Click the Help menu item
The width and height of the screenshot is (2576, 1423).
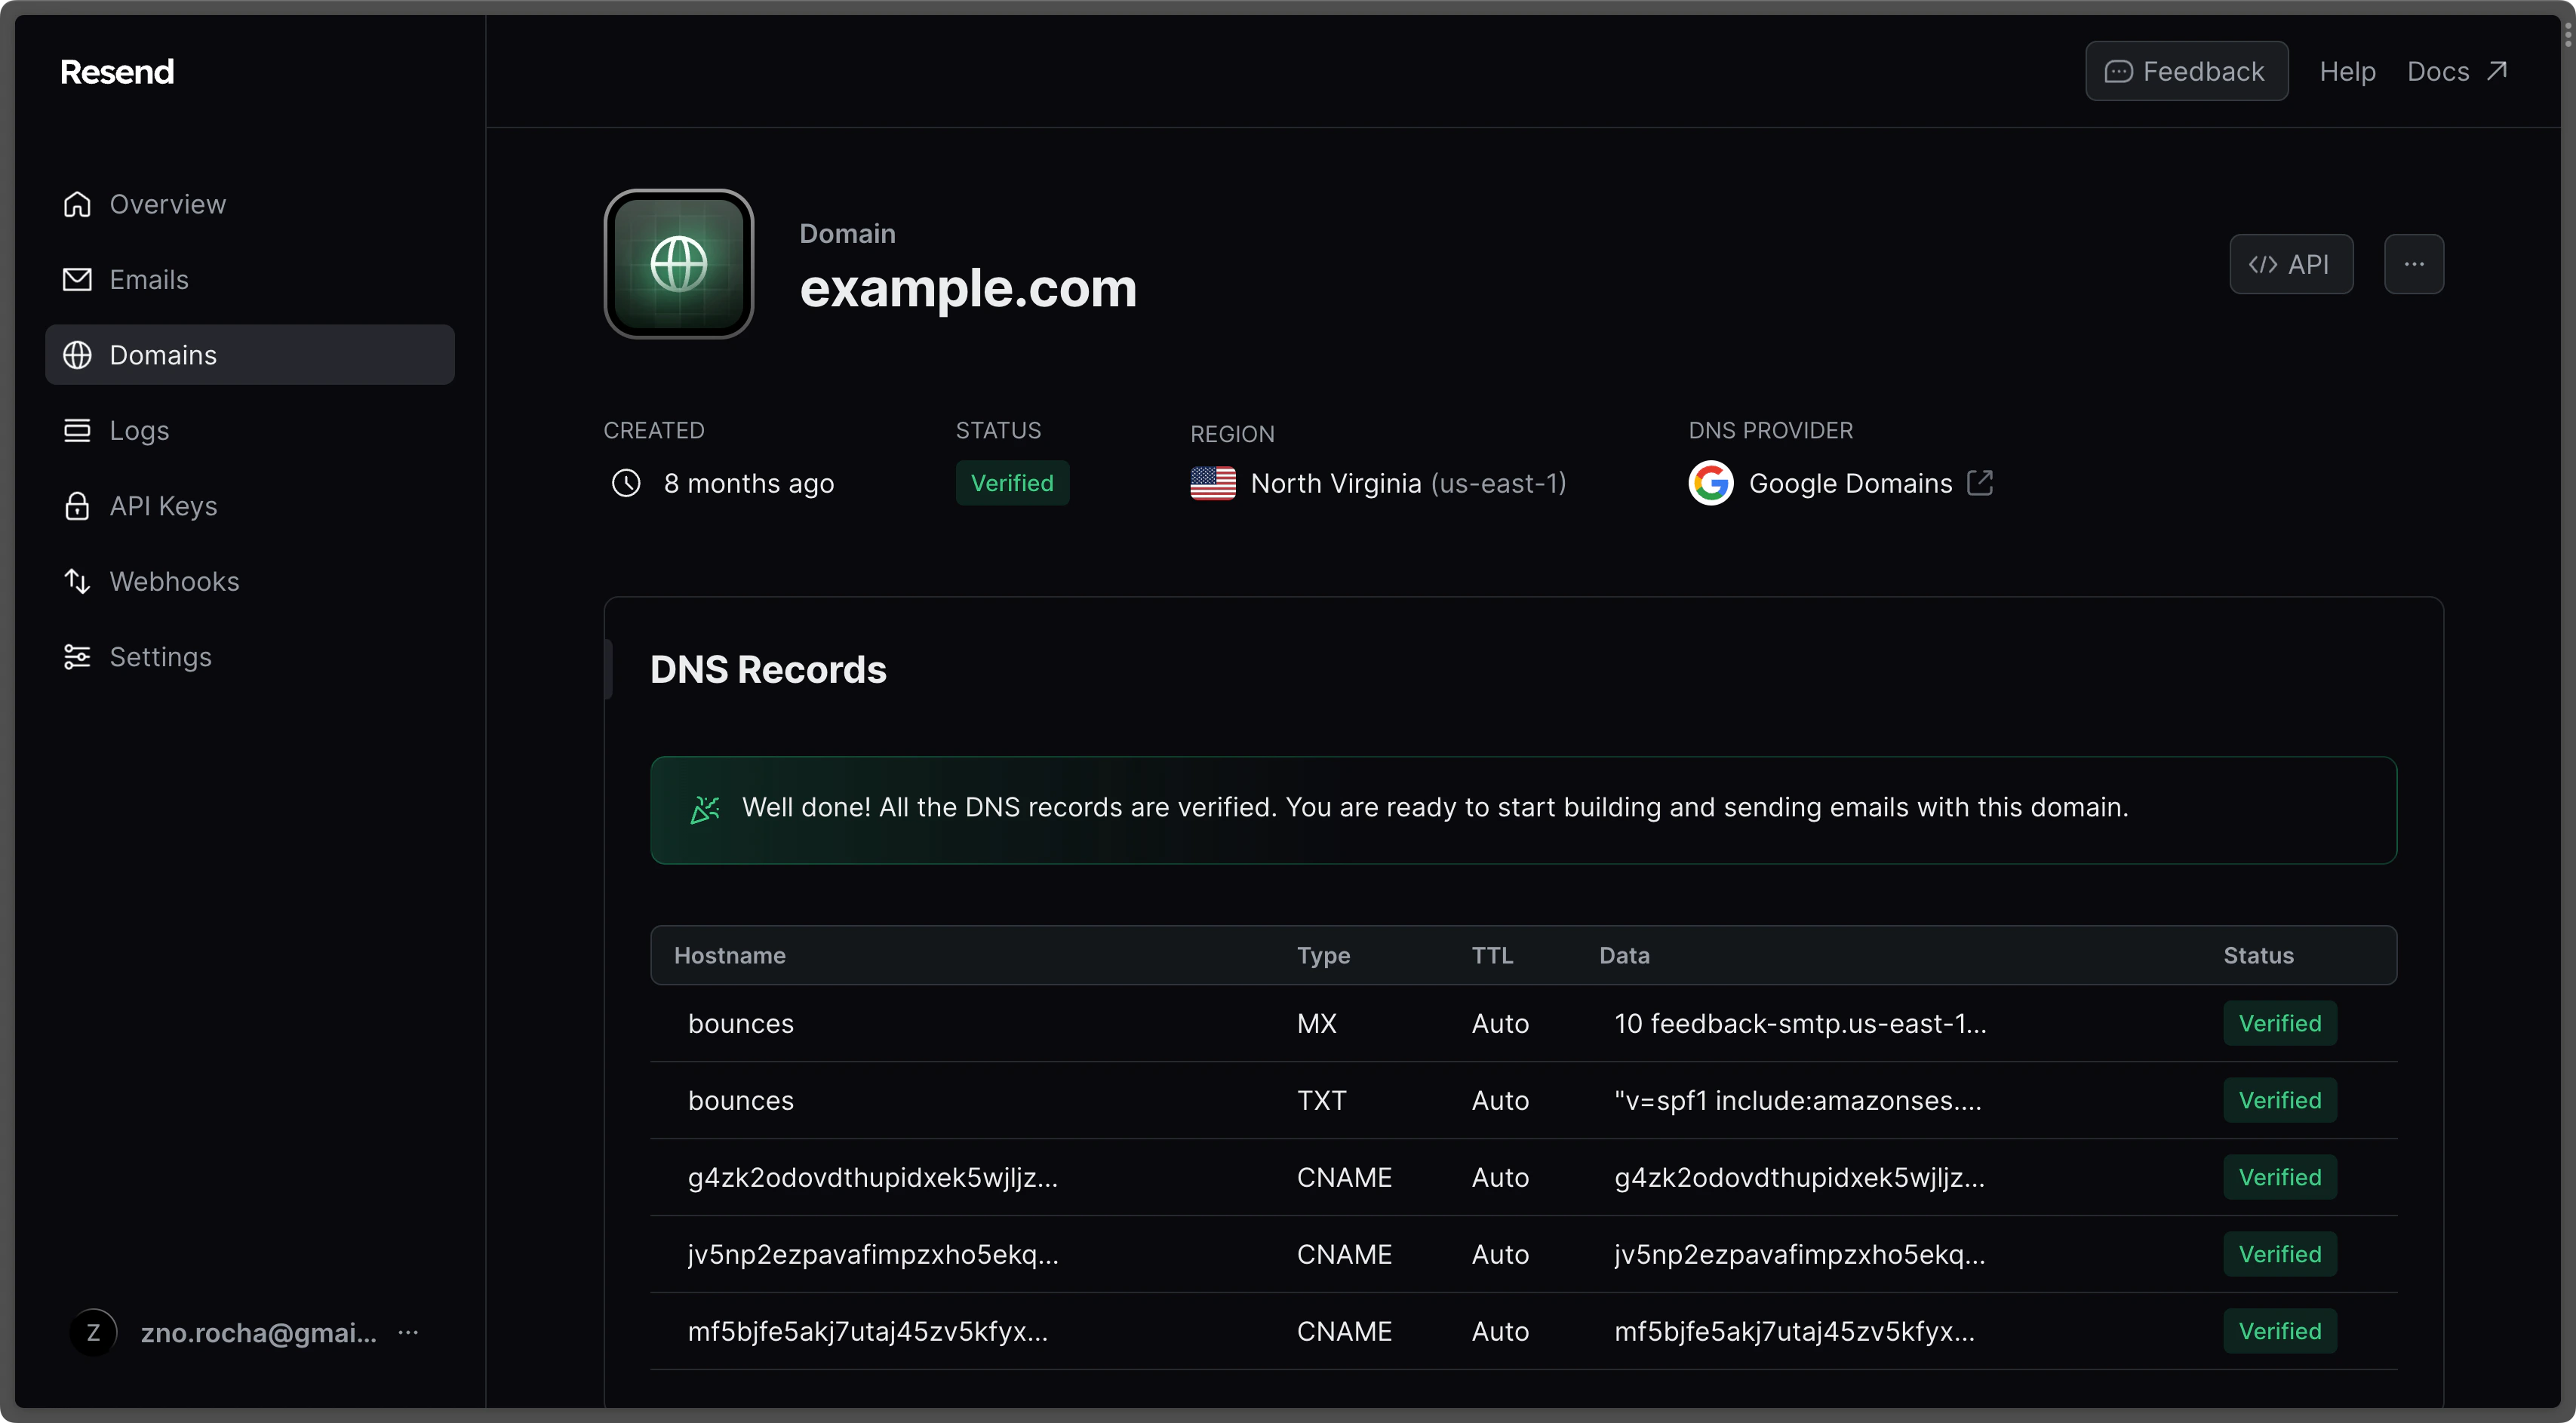pos(2348,70)
